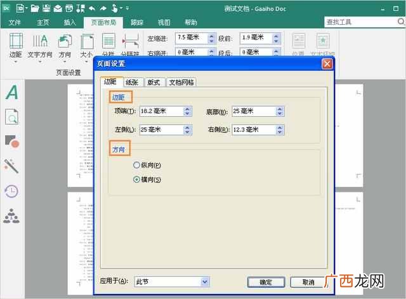Expand the 文字方向 dropdown arrow
This screenshot has height=299, width=406.
click(x=40, y=62)
